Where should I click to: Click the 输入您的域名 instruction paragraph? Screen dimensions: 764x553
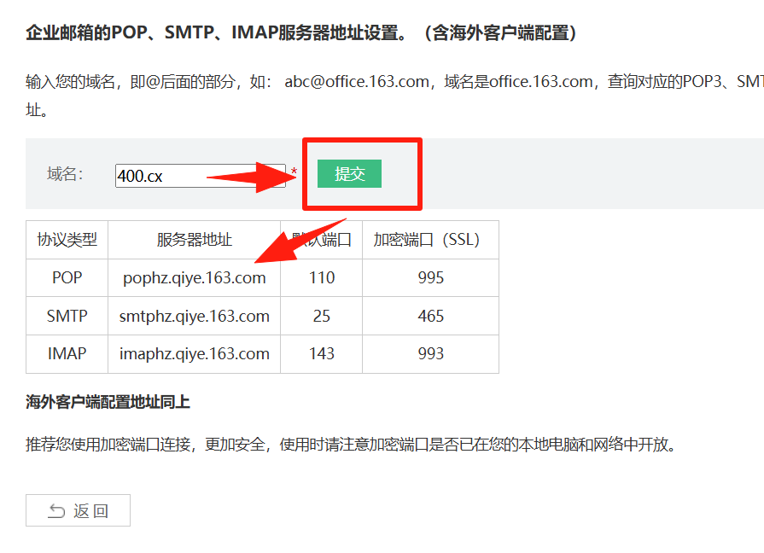click(394, 96)
